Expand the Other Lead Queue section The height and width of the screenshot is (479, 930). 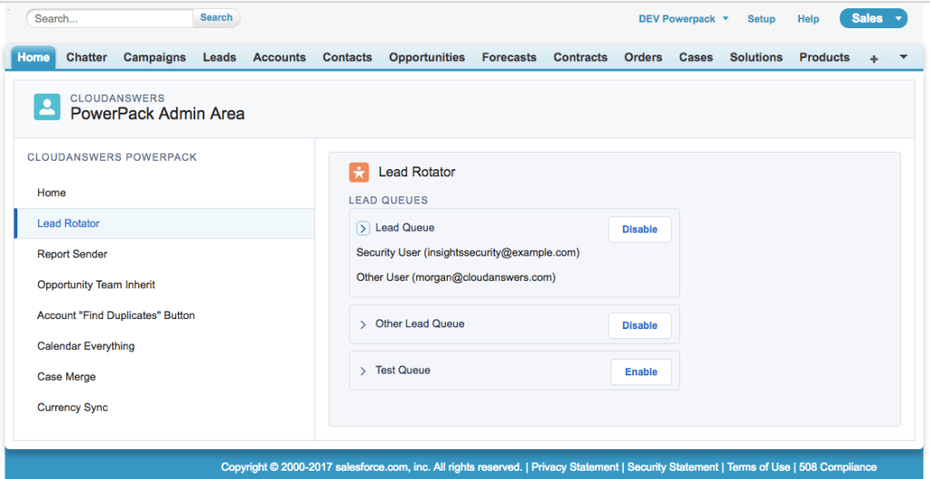[363, 324]
